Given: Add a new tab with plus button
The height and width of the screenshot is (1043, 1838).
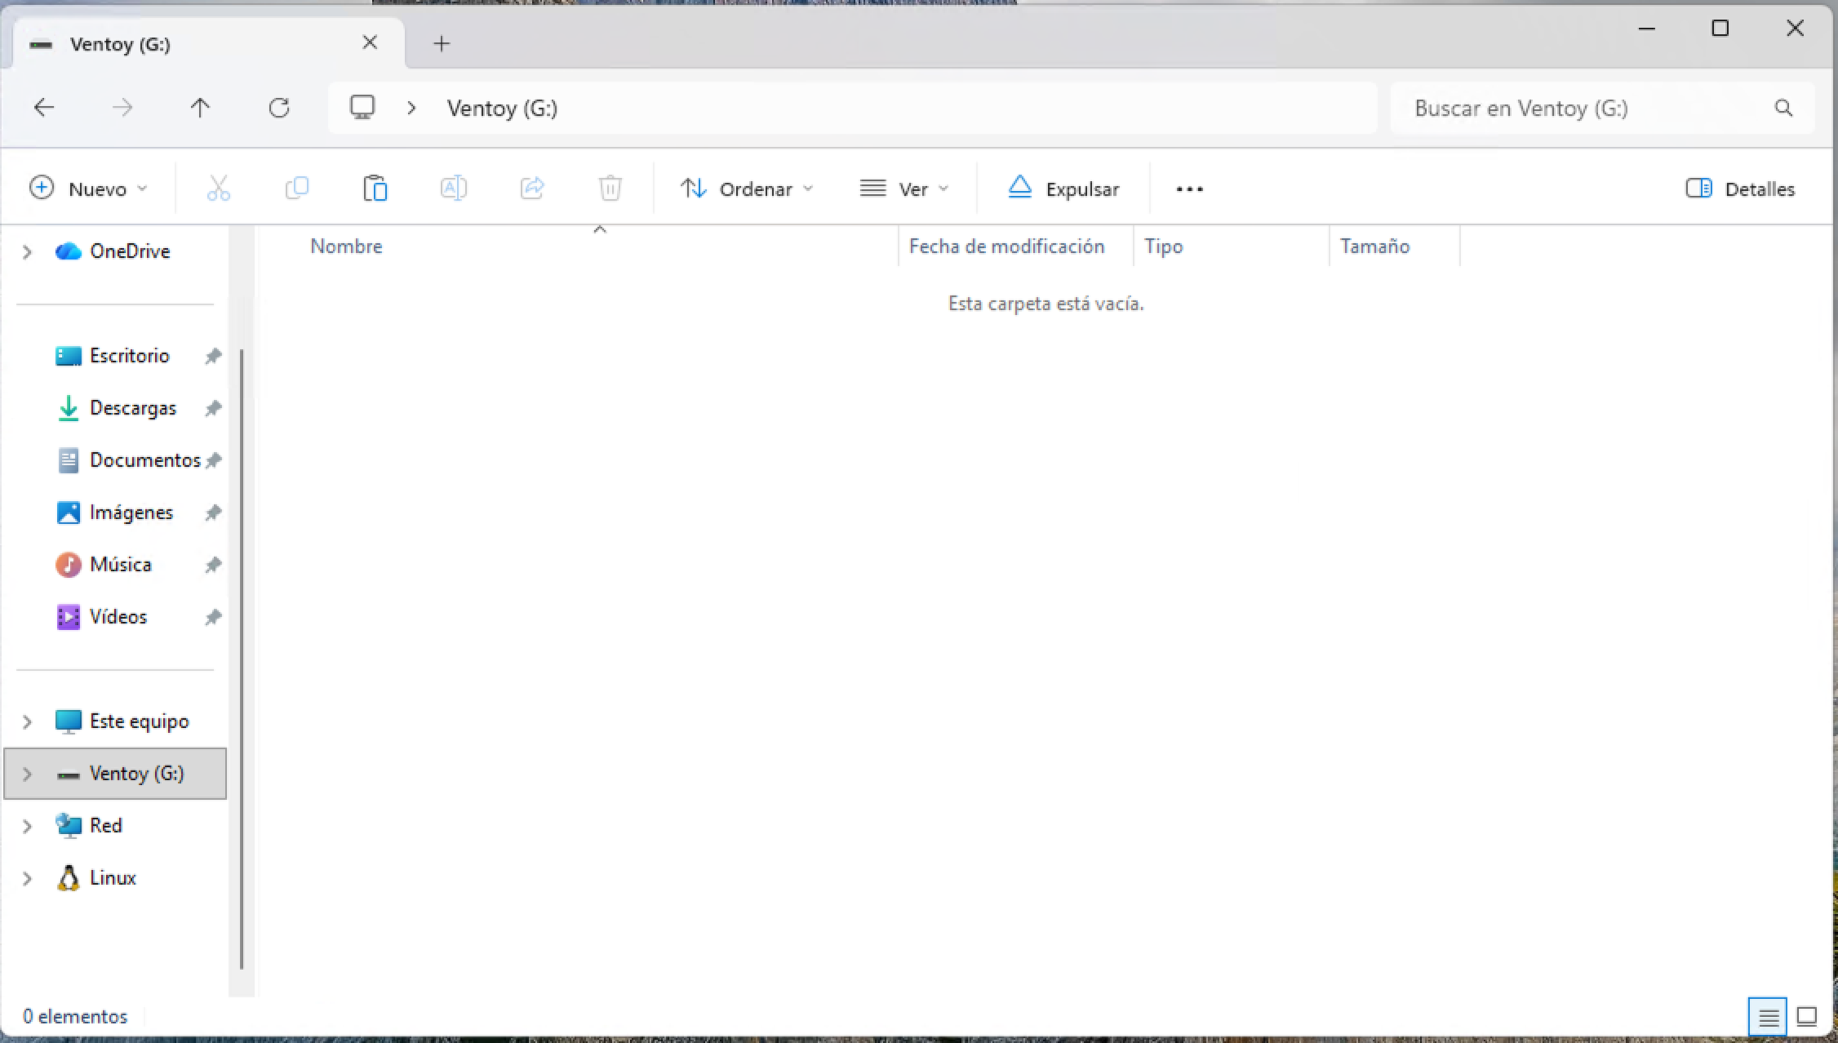Looking at the screenshot, I should [x=442, y=43].
